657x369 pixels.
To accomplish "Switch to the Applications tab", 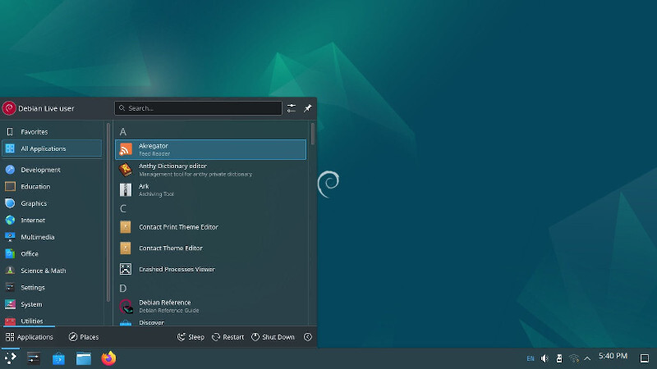I will (30, 337).
